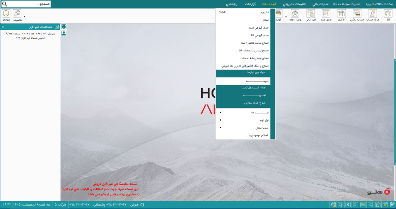
Task: Choose حواله بین انبارها
Action: (x=243, y=73)
